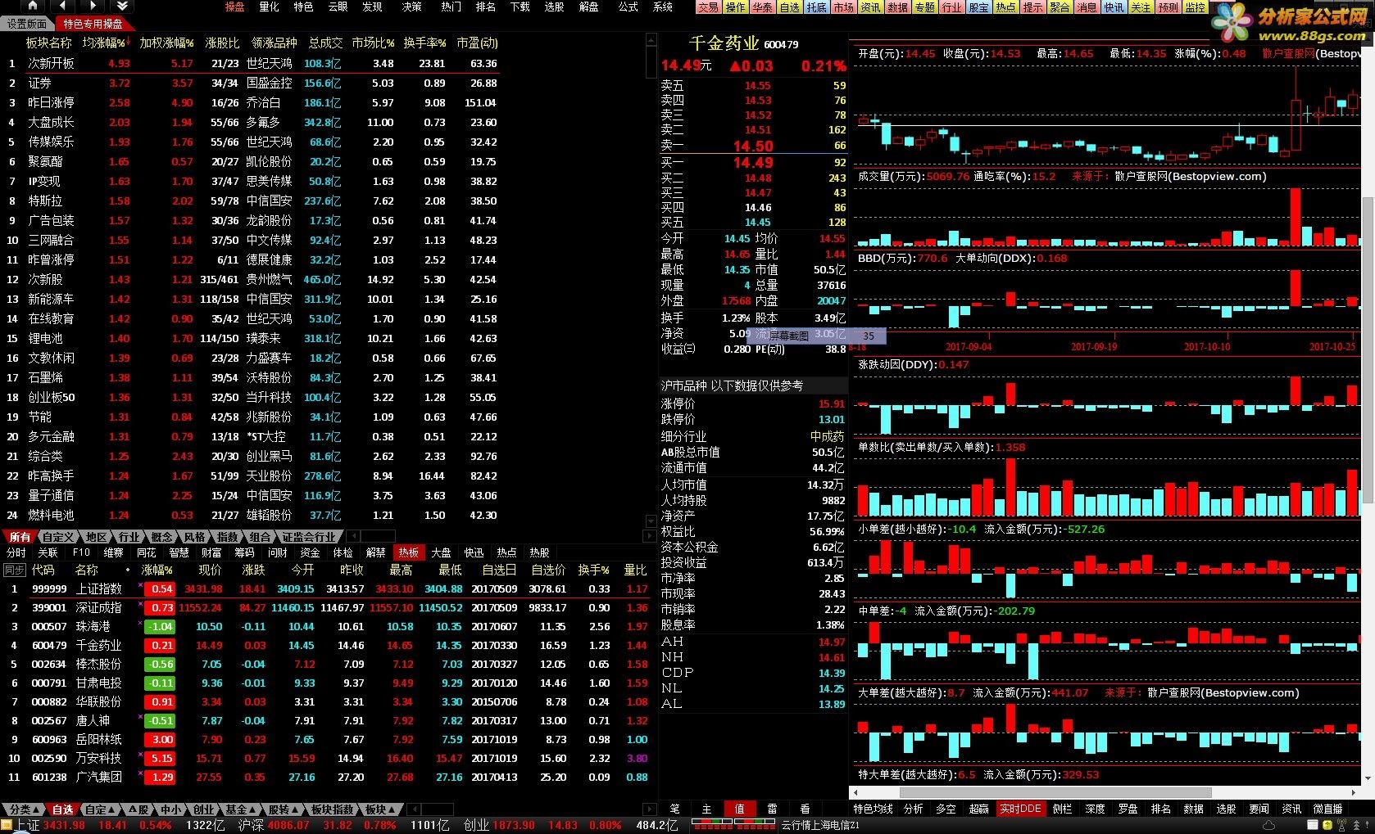
Task: Open the 行业 colored toolbar button at top
Action: coord(951,7)
